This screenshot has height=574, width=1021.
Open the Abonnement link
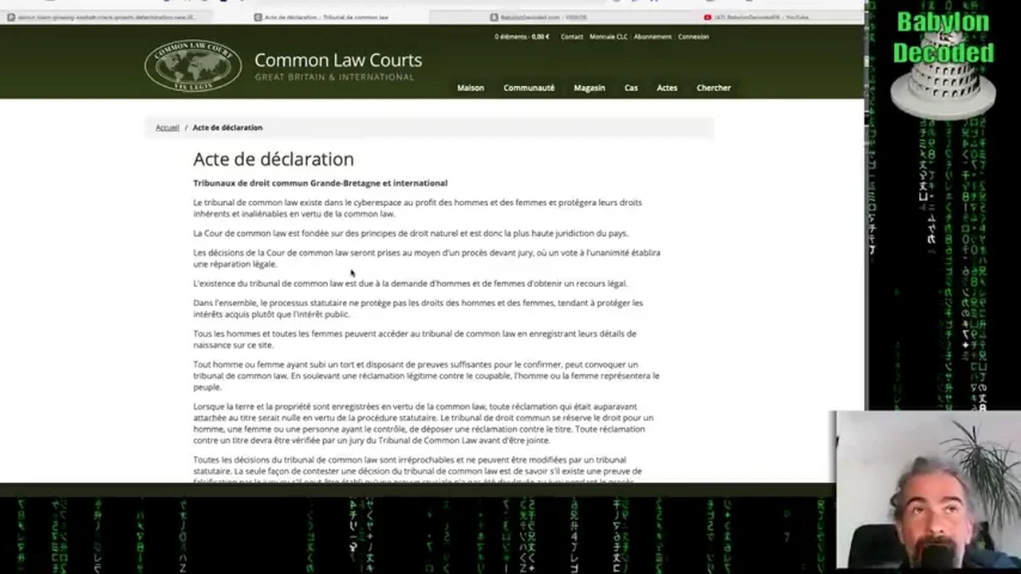(x=653, y=37)
